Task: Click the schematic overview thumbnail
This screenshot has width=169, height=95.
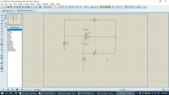Action: point(15,19)
